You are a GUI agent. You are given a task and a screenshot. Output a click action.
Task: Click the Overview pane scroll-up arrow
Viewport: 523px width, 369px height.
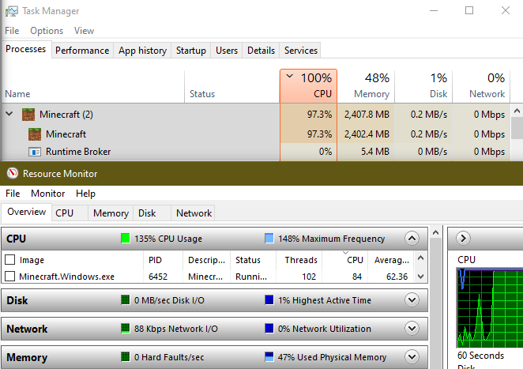click(x=435, y=232)
